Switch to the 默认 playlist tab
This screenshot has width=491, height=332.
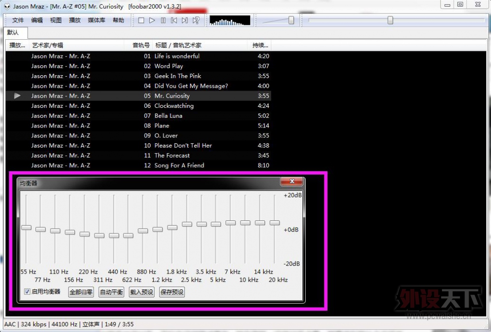[x=13, y=33]
